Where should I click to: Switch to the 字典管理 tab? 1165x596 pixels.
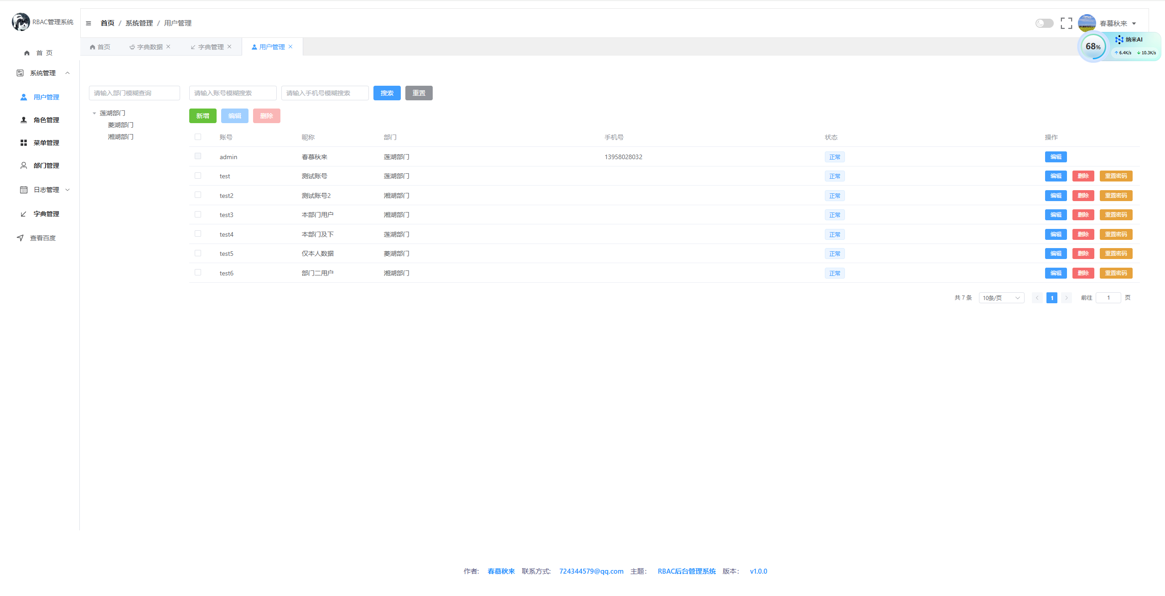coord(210,47)
